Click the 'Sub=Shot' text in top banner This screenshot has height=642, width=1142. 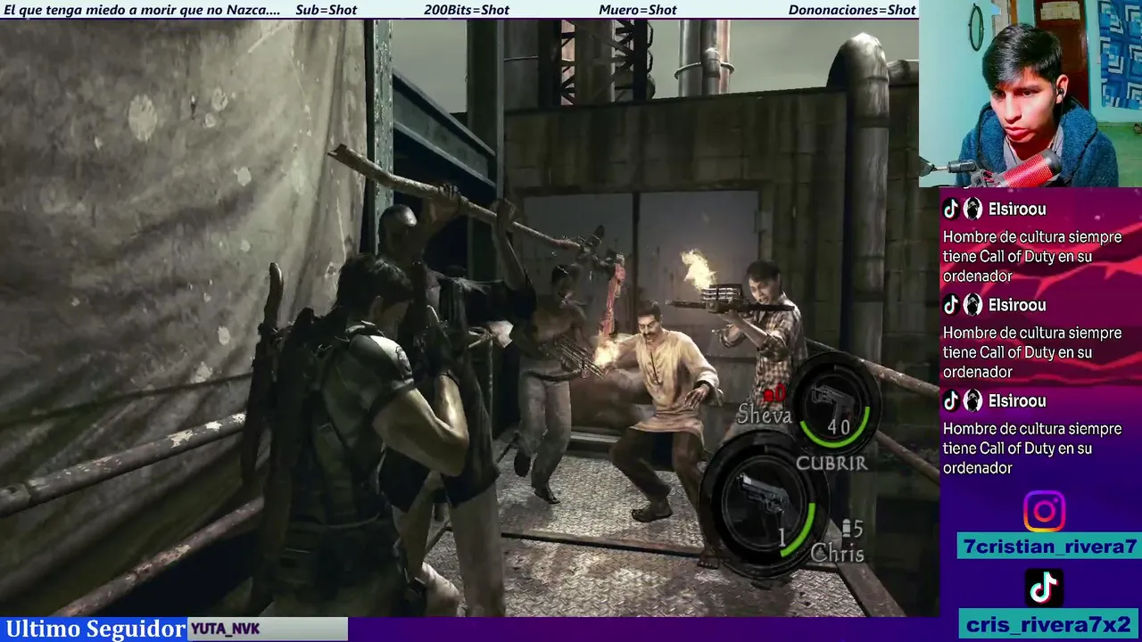pyautogui.click(x=326, y=10)
